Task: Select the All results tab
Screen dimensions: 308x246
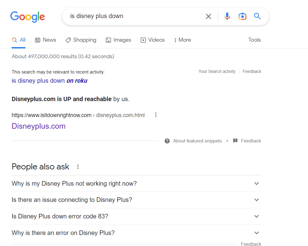Action: coord(19,40)
